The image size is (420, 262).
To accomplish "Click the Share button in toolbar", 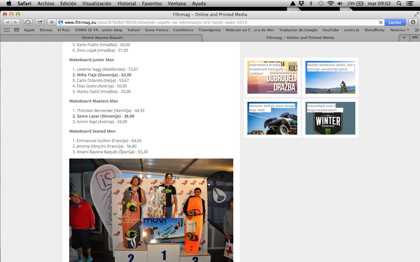I will 40,22.
